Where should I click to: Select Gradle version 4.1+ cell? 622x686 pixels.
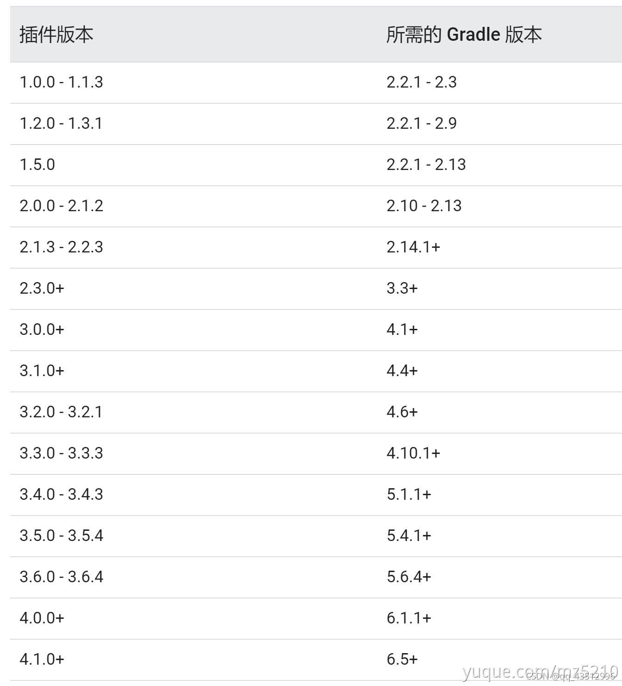coord(402,329)
